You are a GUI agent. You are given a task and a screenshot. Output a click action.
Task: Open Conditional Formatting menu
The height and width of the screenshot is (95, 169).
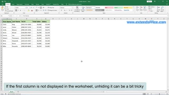[77, 9]
